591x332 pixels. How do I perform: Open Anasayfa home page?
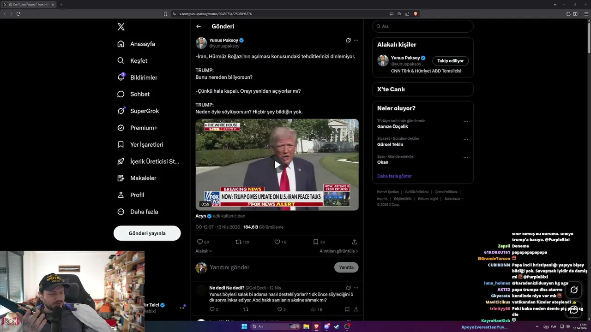click(137, 44)
